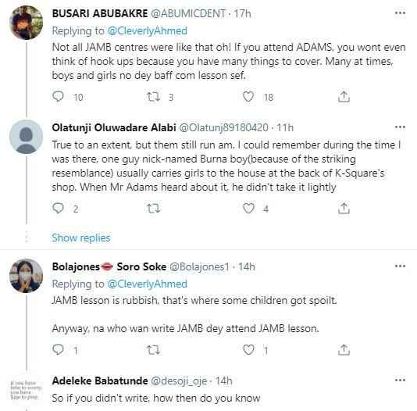The image size is (417, 411).
Task: Reply to BUSARI ABUBAKRE's tweet
Action: [58, 96]
